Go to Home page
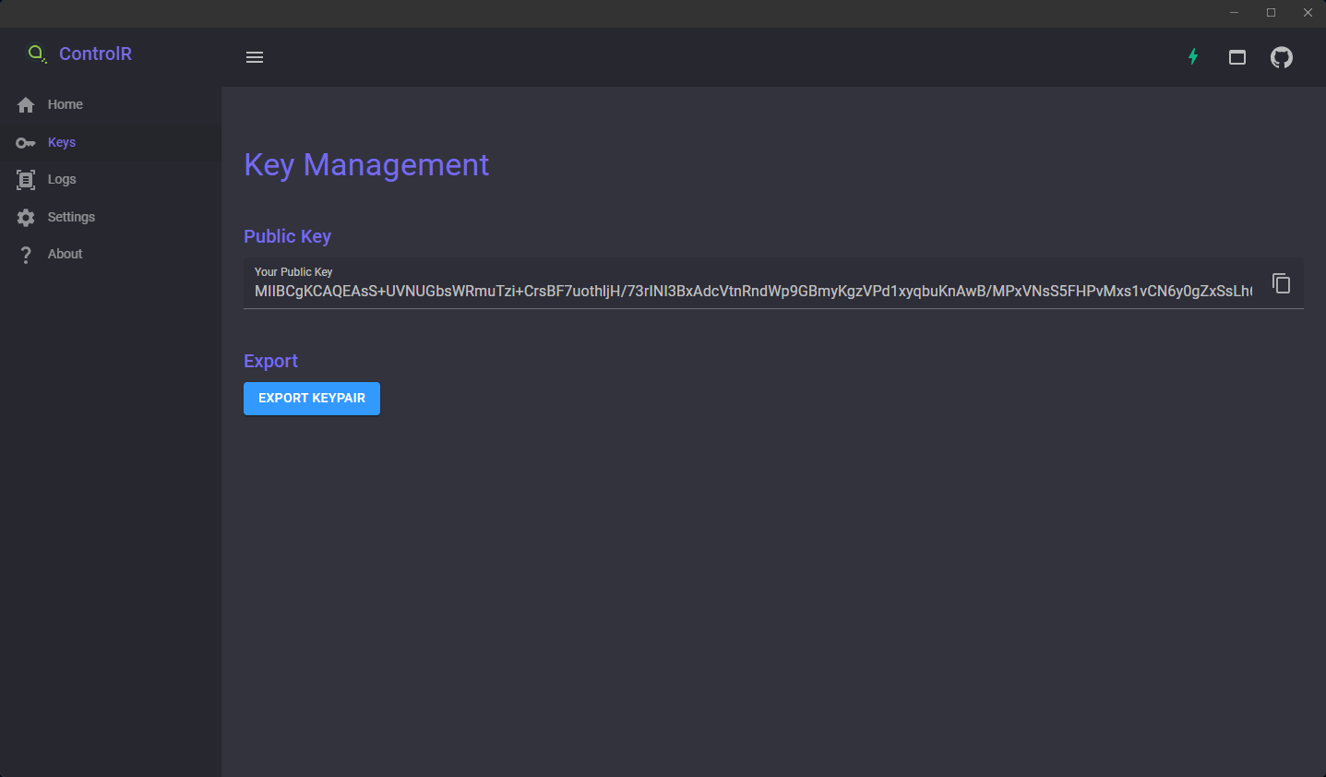The width and height of the screenshot is (1326, 777). click(111, 105)
